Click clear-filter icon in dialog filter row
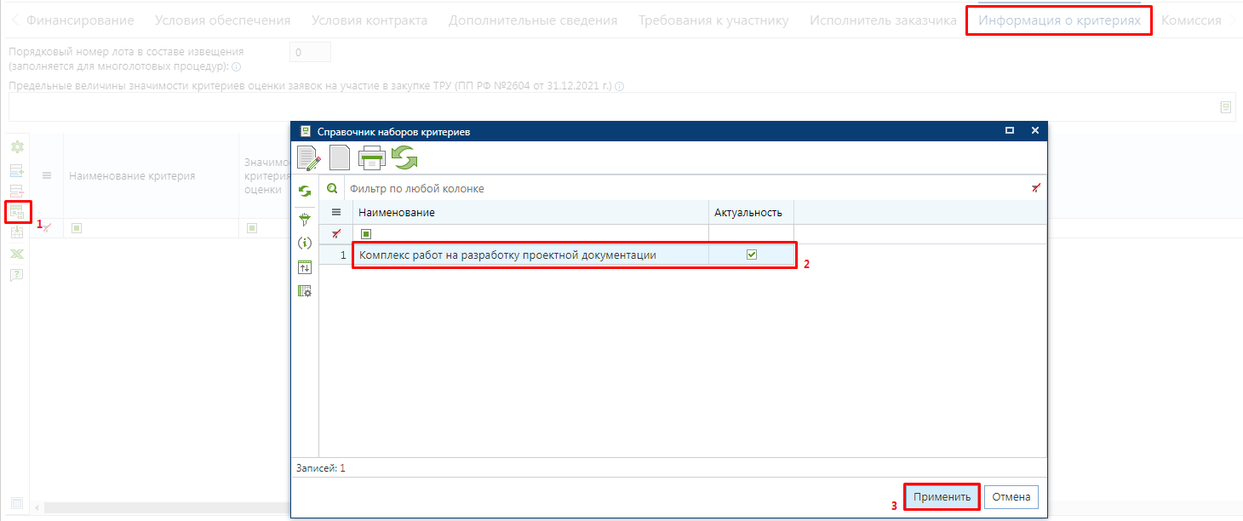This screenshot has width=1243, height=521. [x=336, y=233]
